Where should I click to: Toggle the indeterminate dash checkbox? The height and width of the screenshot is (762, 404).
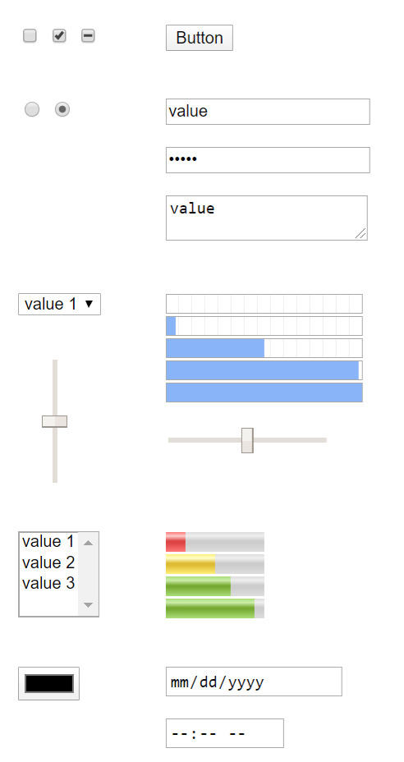(88, 36)
